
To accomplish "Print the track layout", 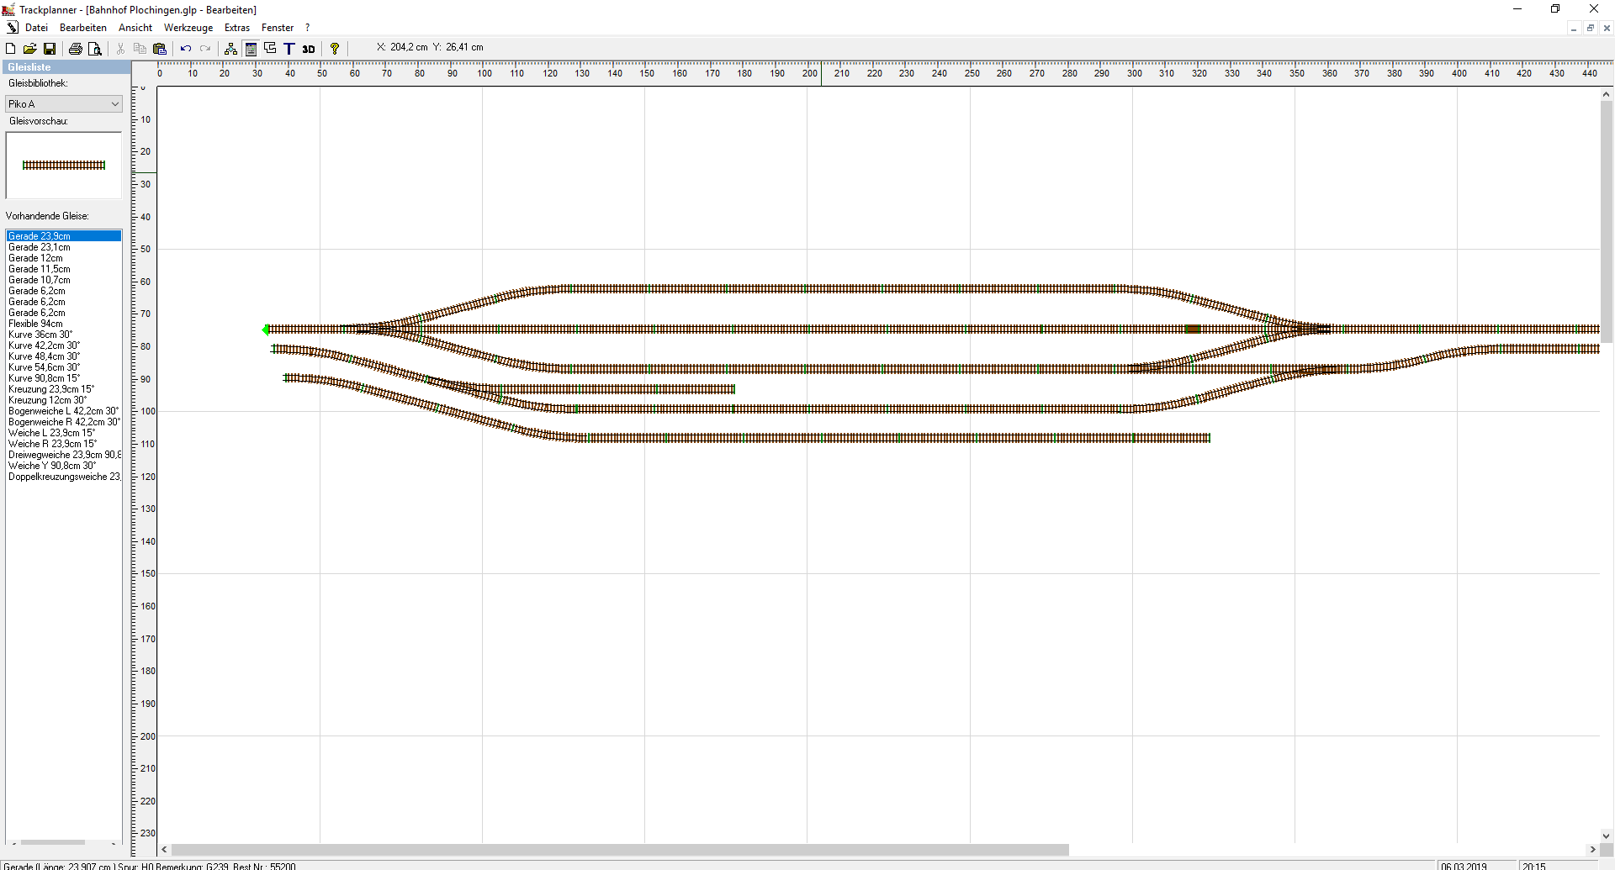I will click(x=76, y=49).
